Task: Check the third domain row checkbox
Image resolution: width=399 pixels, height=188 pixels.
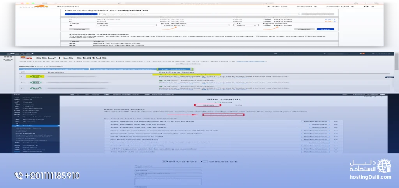Action: pyautogui.click(x=23, y=88)
